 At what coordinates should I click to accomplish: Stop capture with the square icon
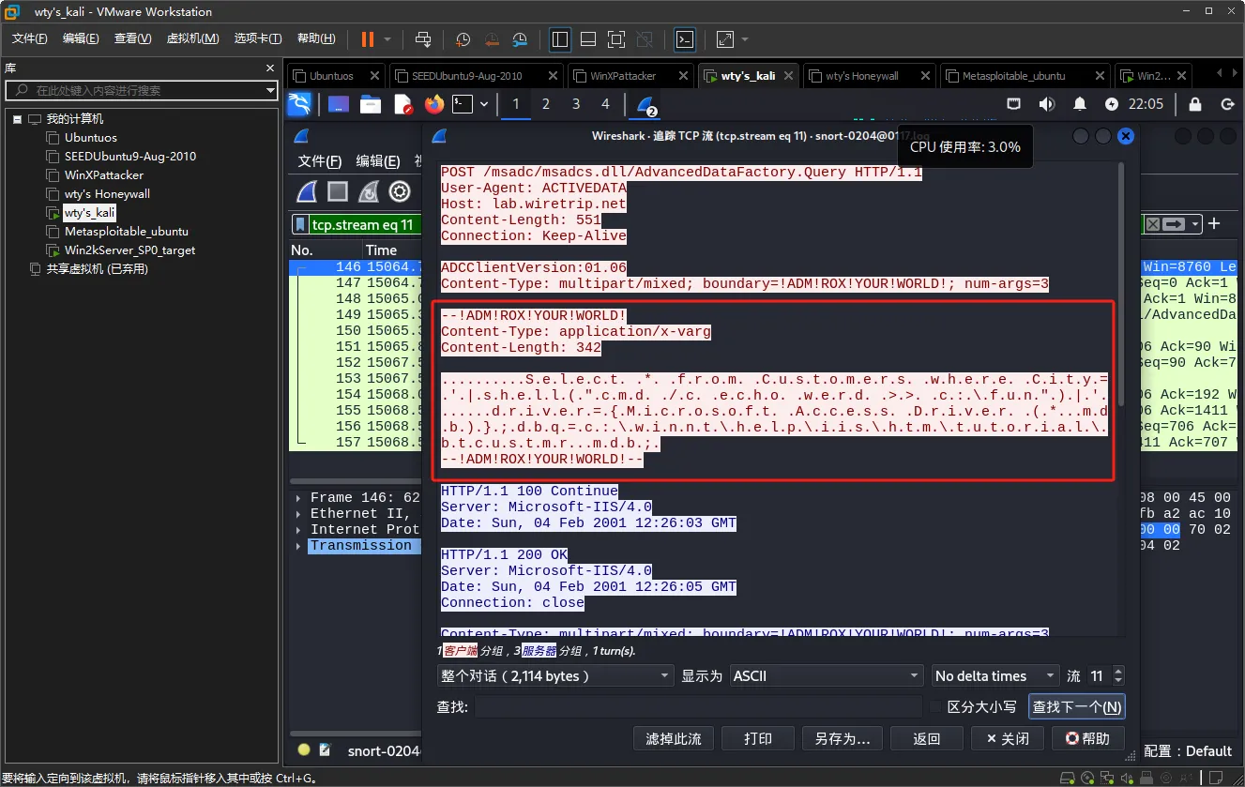pyautogui.click(x=338, y=191)
